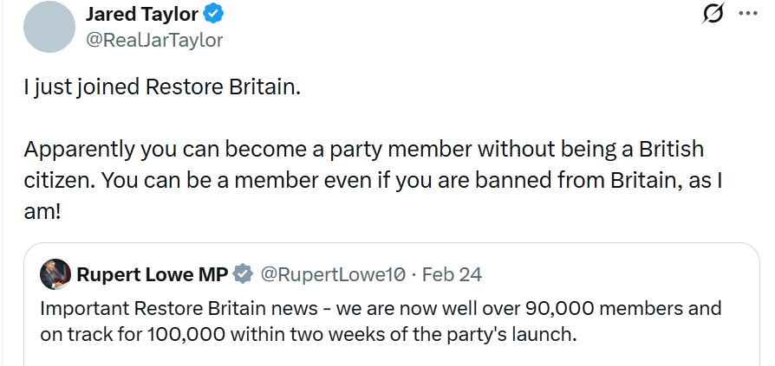Click Rupert Lowe's gray verified badge

point(244,275)
